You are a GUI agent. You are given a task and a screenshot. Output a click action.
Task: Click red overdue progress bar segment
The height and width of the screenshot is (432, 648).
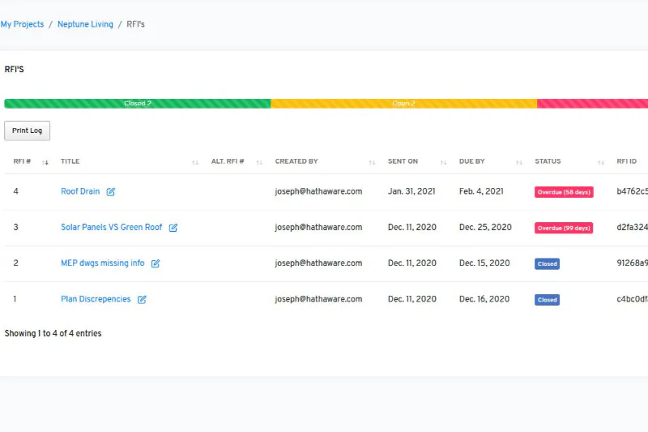[593, 104]
